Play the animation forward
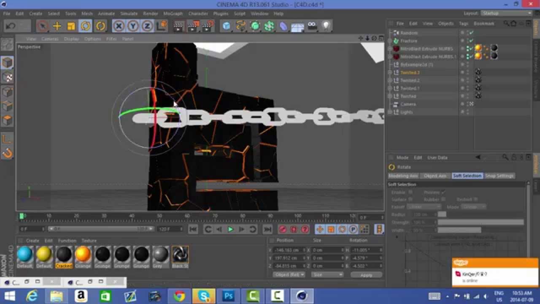 [x=230, y=229]
